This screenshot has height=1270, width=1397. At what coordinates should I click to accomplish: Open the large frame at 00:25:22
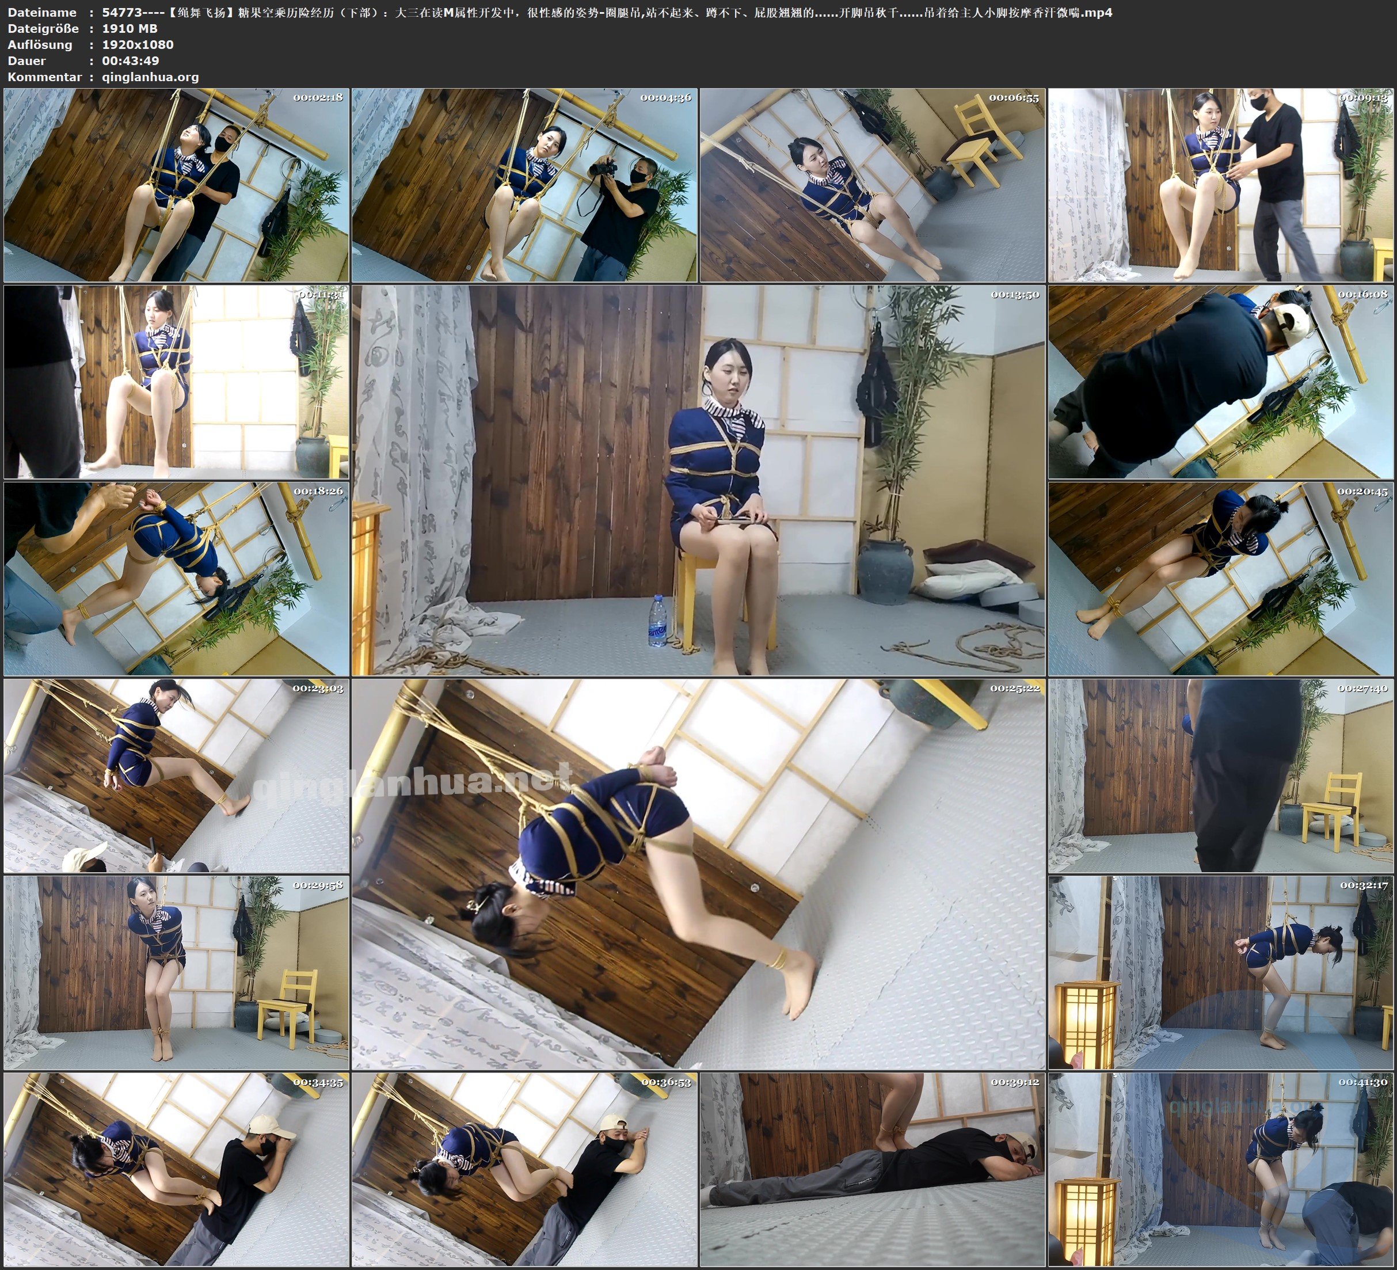[x=699, y=874]
